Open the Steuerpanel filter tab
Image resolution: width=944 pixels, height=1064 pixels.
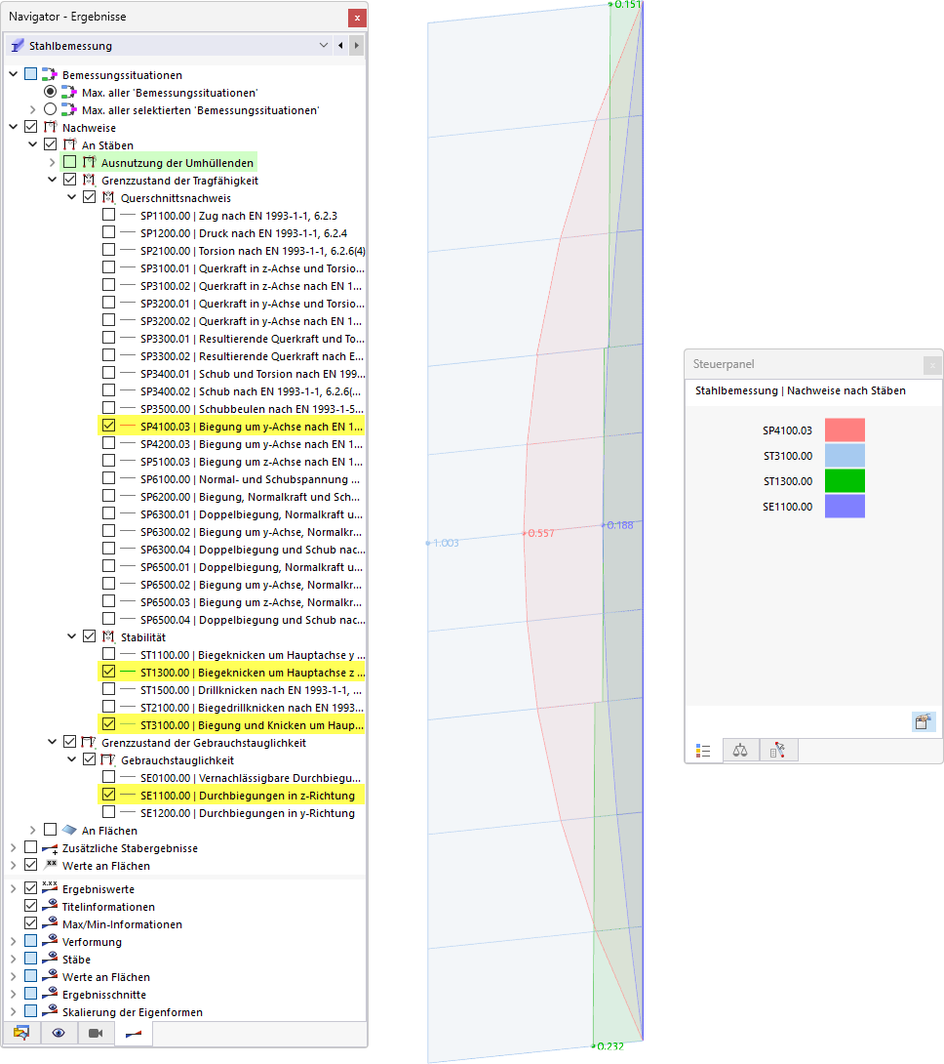tap(778, 751)
